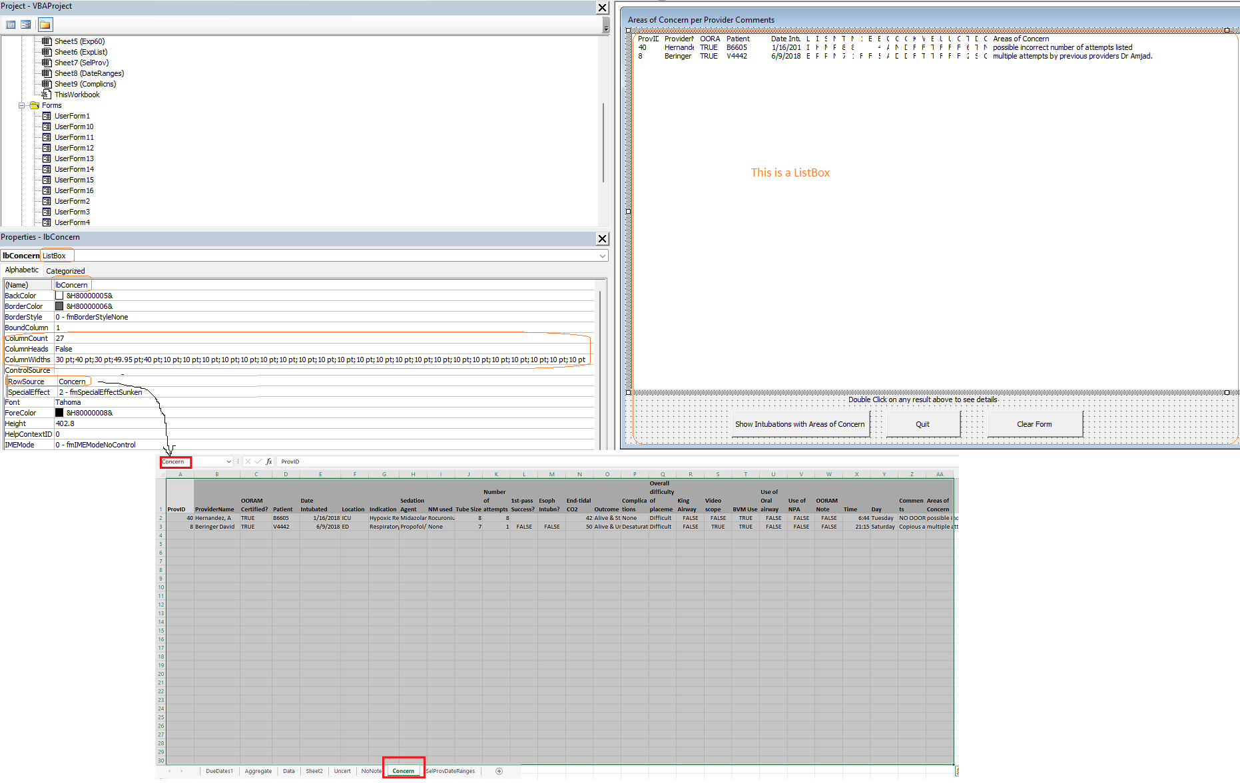Select UserForm2 in the Forms list
Viewport: 1240px width, 783px height.
click(72, 201)
